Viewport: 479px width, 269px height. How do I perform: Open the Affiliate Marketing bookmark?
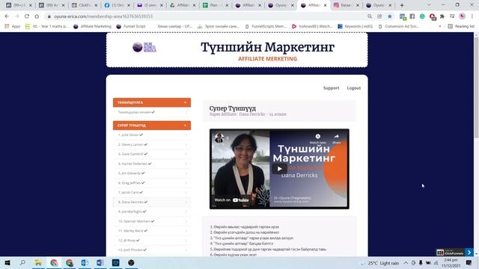(x=93, y=27)
